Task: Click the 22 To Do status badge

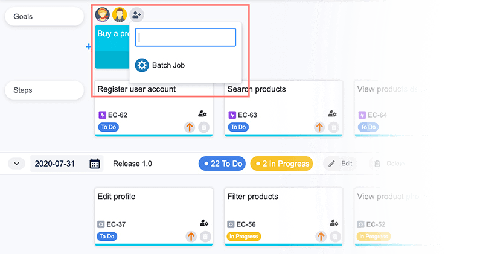Action: pyautogui.click(x=222, y=164)
